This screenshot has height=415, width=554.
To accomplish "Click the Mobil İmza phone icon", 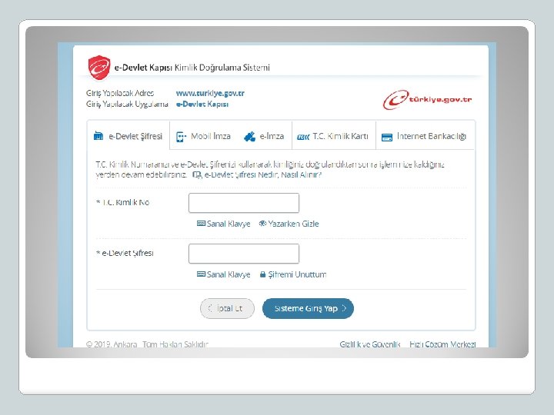I will (181, 137).
